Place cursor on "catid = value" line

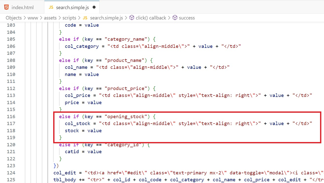pos(83,152)
